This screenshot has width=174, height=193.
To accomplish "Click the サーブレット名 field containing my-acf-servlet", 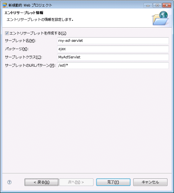I will (113, 41).
